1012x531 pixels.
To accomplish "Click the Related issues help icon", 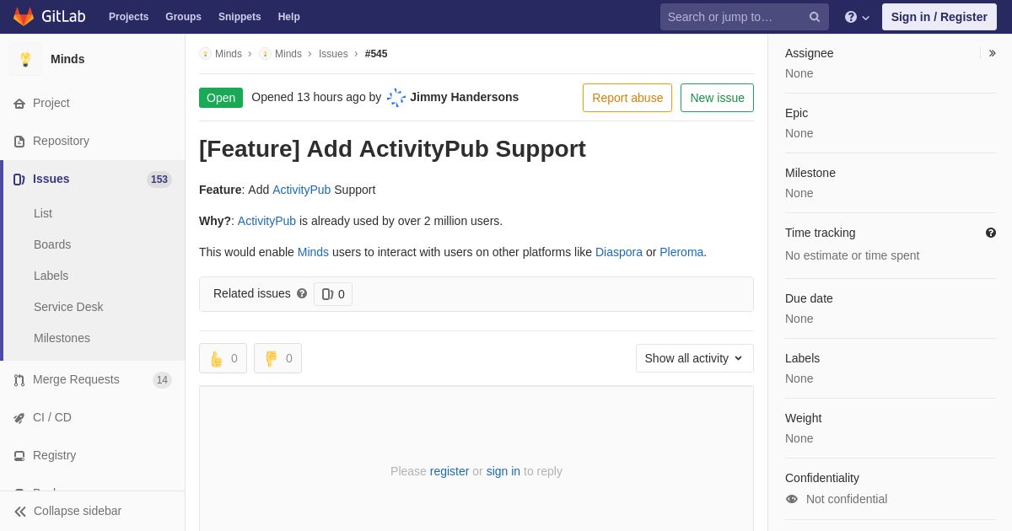I will coord(302,293).
